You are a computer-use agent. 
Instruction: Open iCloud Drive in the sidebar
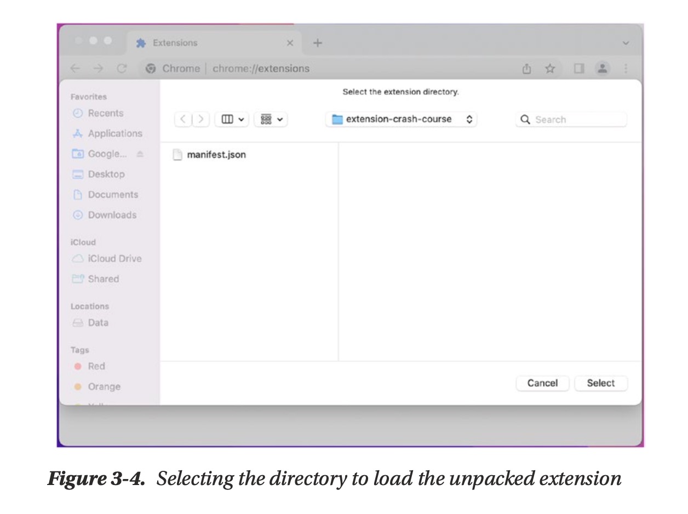114,259
